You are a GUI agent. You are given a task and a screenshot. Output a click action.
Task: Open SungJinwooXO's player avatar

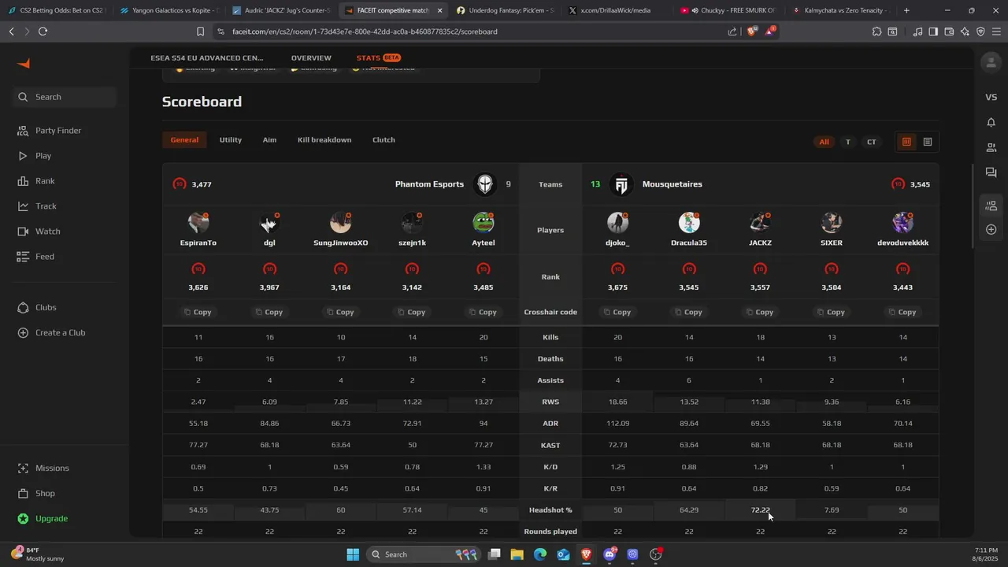coord(341,223)
